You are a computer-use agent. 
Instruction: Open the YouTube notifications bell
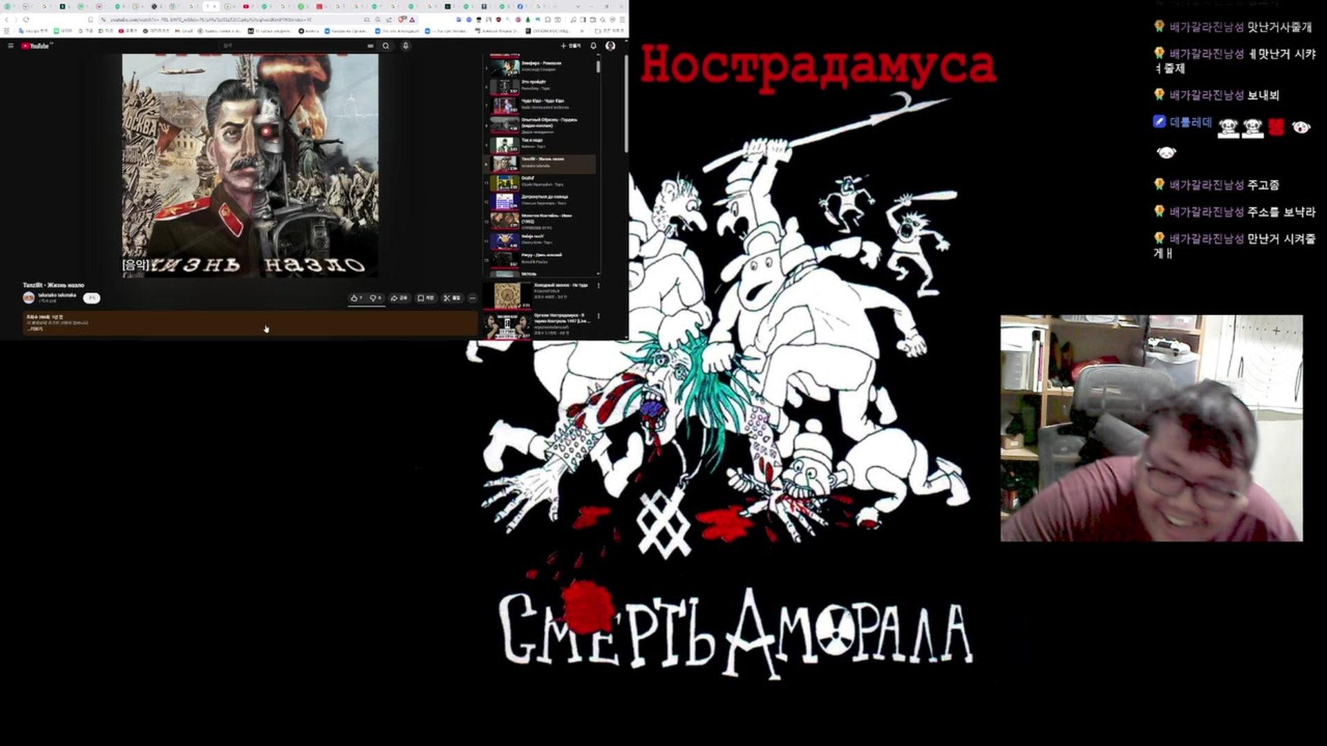pos(593,46)
